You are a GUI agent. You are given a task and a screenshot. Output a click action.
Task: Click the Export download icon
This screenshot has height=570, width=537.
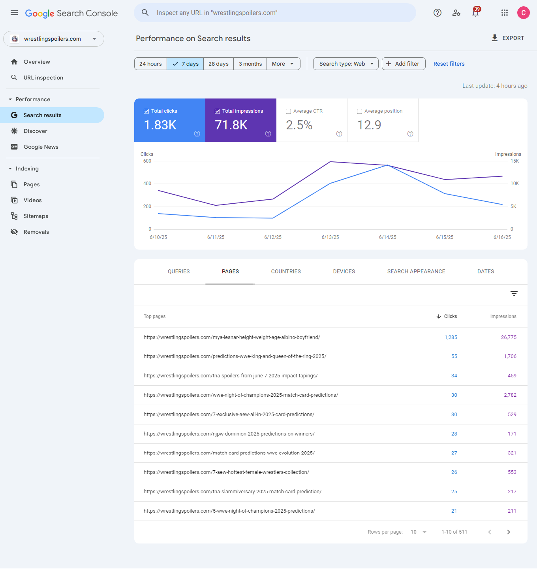pos(495,38)
